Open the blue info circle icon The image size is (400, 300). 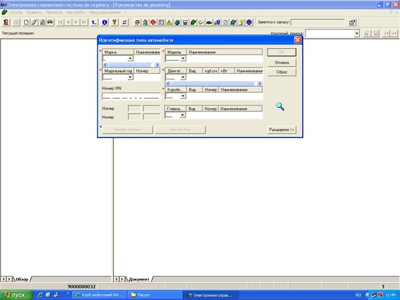[x=104, y=22]
